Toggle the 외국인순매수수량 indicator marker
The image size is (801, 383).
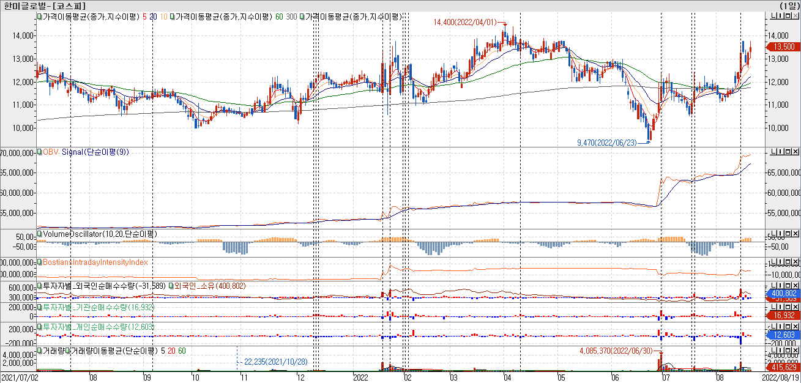tap(40, 286)
